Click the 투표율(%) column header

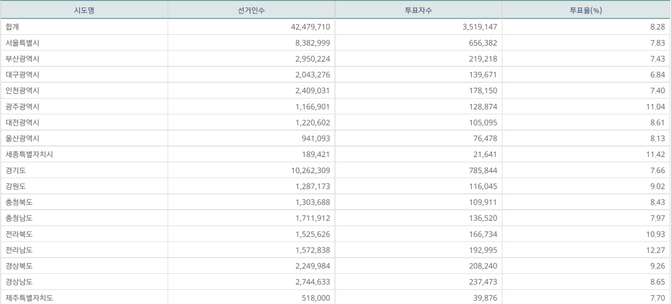(x=584, y=10)
